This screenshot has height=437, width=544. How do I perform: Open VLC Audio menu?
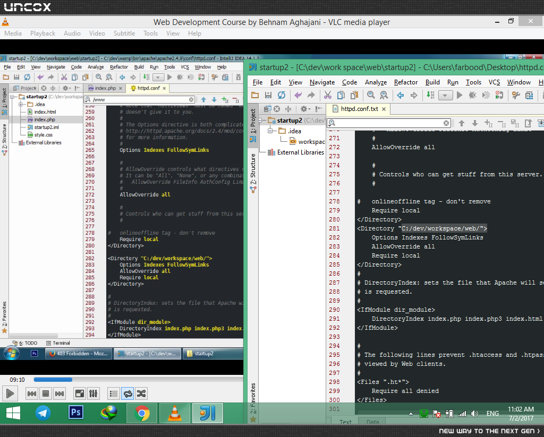tap(72, 33)
